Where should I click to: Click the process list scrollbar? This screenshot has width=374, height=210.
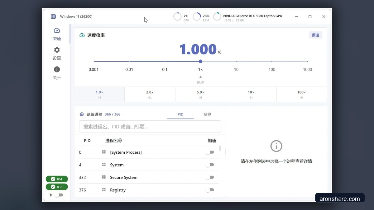click(220, 148)
